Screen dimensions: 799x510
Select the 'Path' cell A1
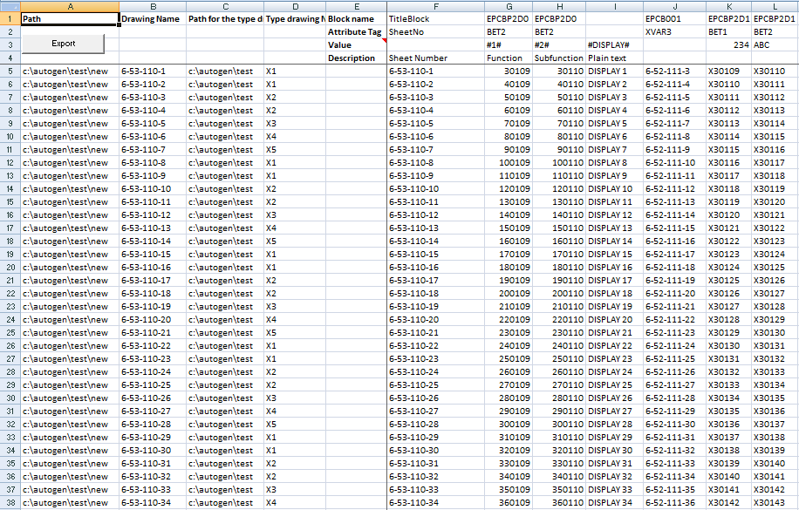pyautogui.click(x=70, y=19)
